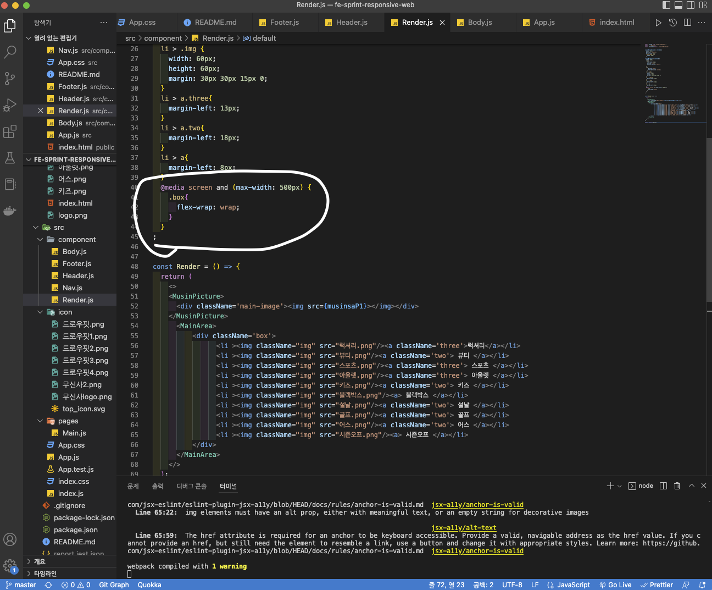Viewport: 712px width, 590px height.
Task: Split the editor to the right
Action: 687,23
